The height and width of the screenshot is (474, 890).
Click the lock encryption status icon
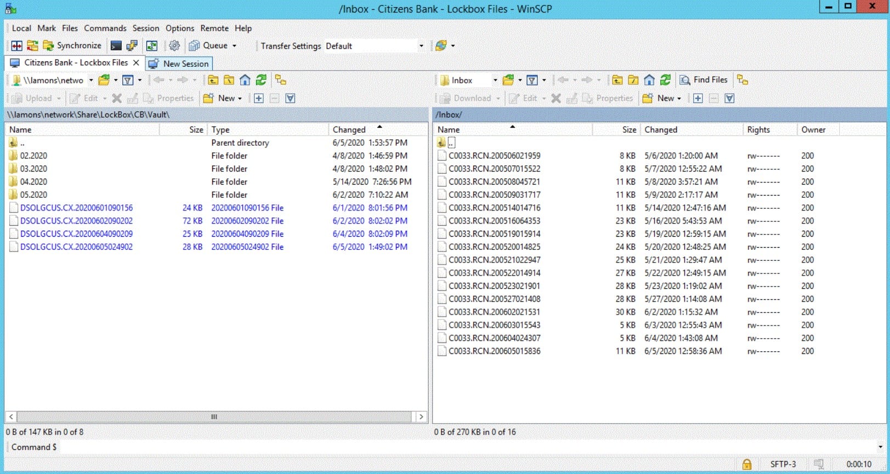746,464
